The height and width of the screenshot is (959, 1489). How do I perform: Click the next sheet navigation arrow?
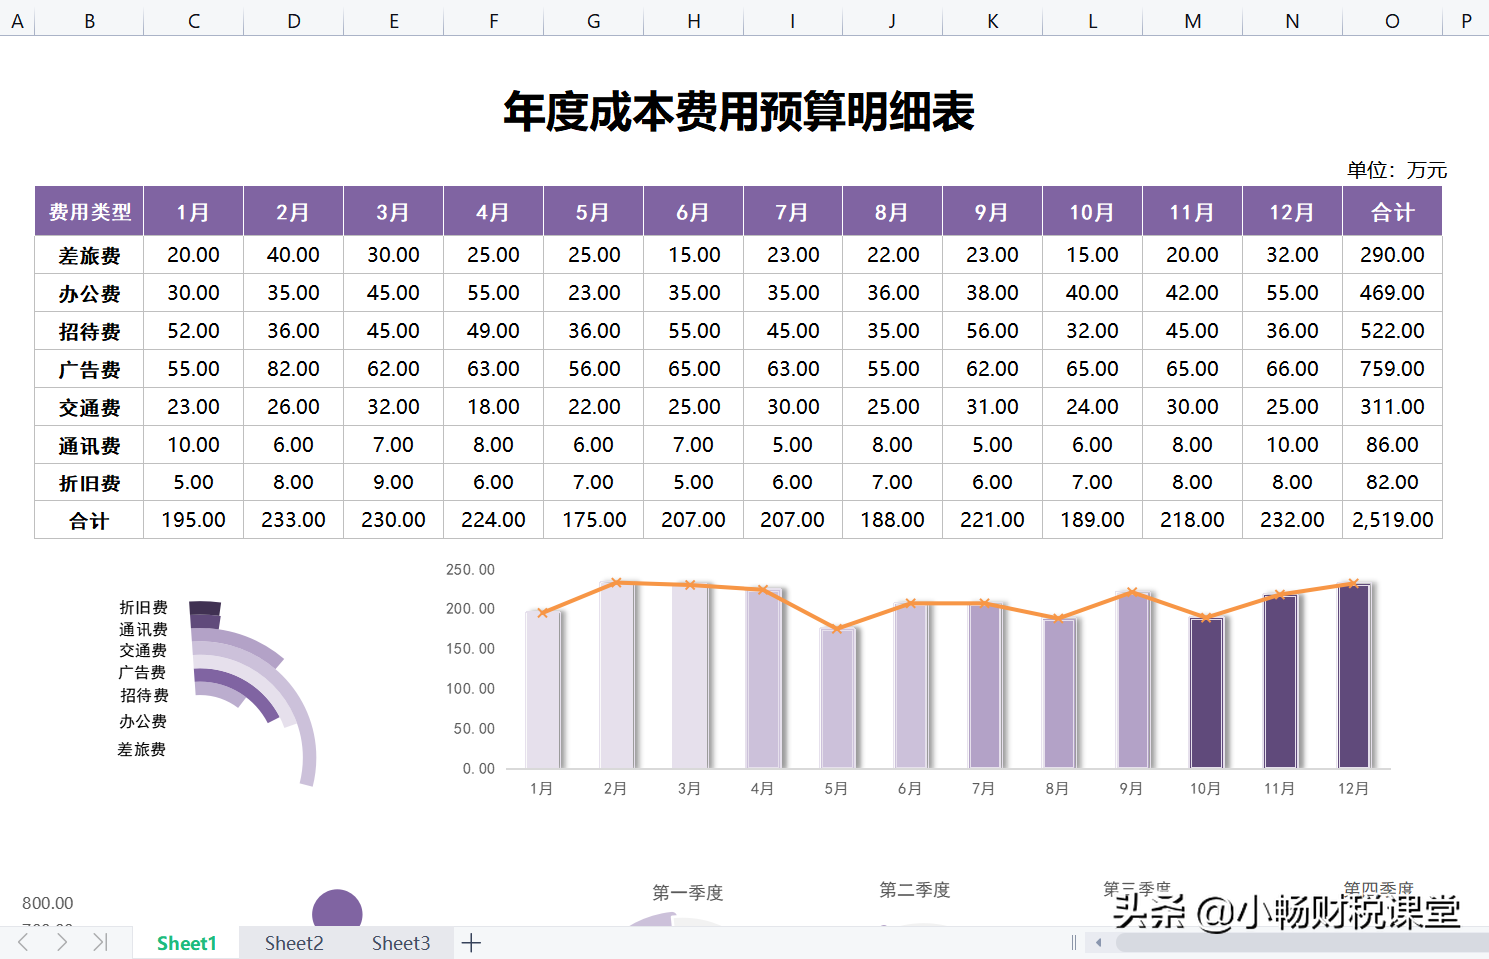pos(62,941)
